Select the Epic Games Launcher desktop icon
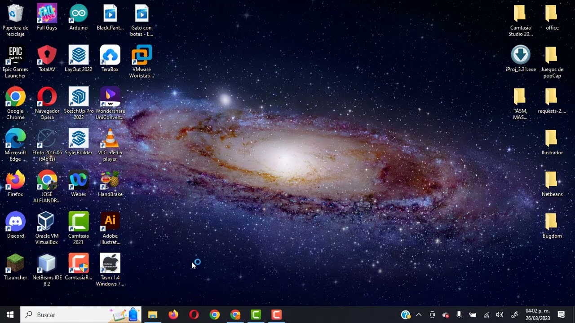 [x=15, y=62]
